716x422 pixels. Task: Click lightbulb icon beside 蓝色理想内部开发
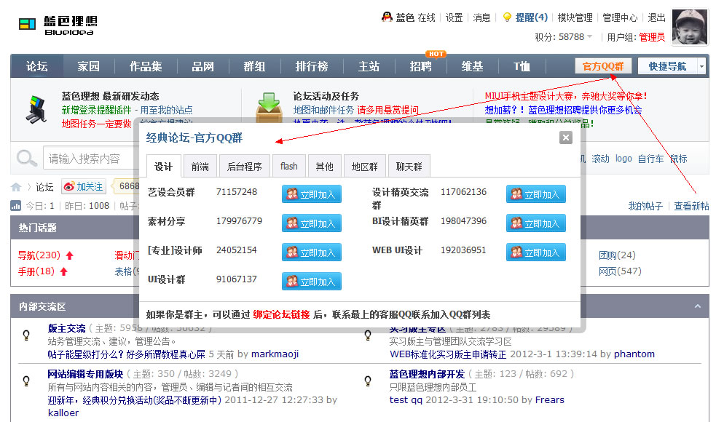368,381
